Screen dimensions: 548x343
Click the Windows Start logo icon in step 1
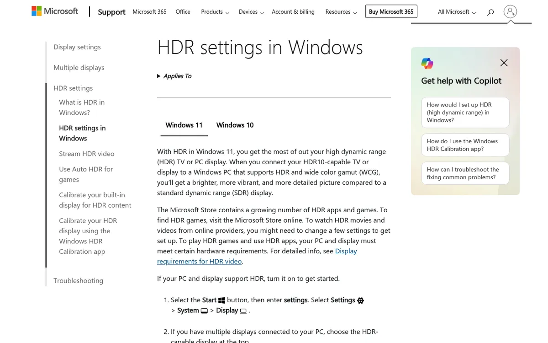(221, 300)
